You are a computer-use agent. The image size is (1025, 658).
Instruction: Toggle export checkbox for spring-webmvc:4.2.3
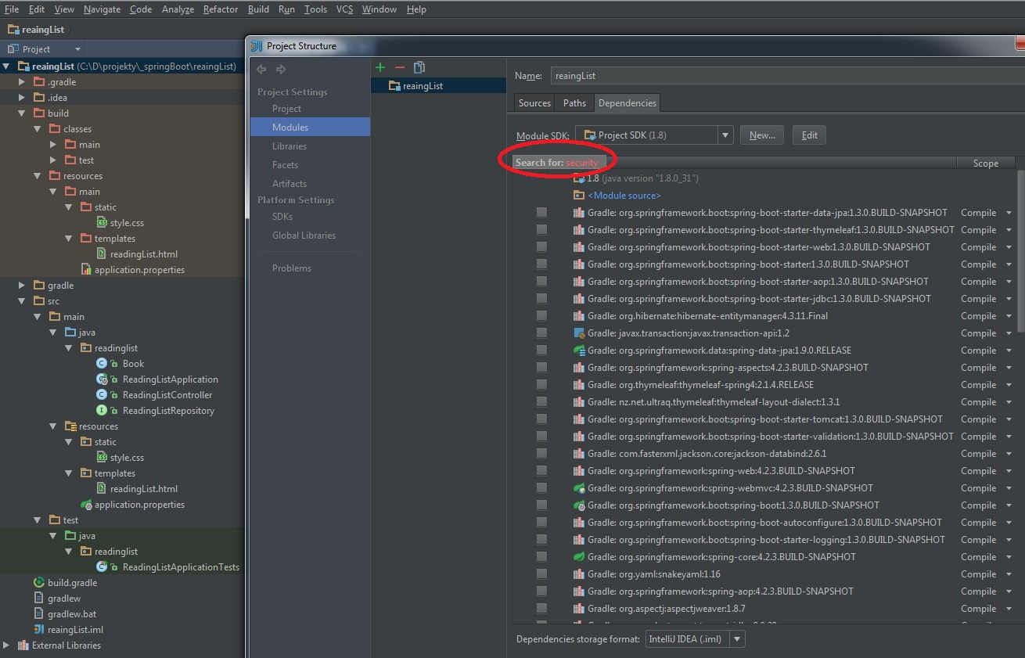541,488
